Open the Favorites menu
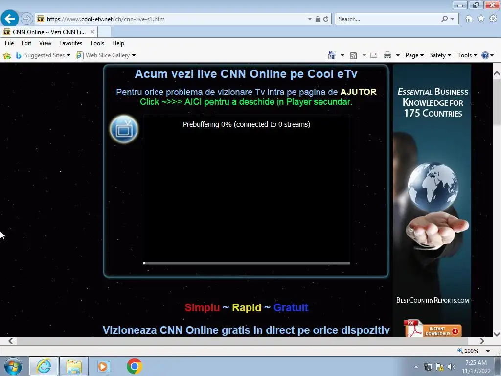The height and width of the screenshot is (376, 501). coord(70,43)
